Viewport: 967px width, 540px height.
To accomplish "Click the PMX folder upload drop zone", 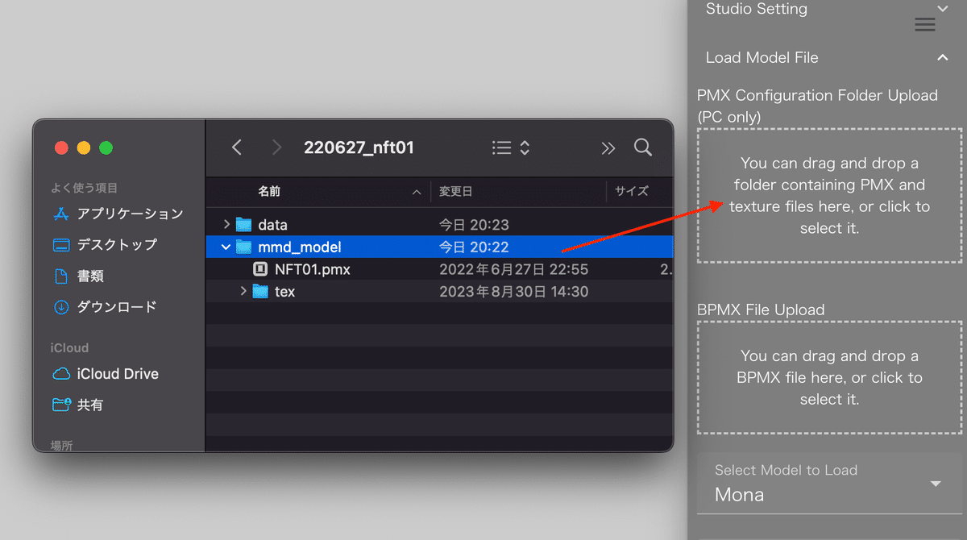I will 829,195.
